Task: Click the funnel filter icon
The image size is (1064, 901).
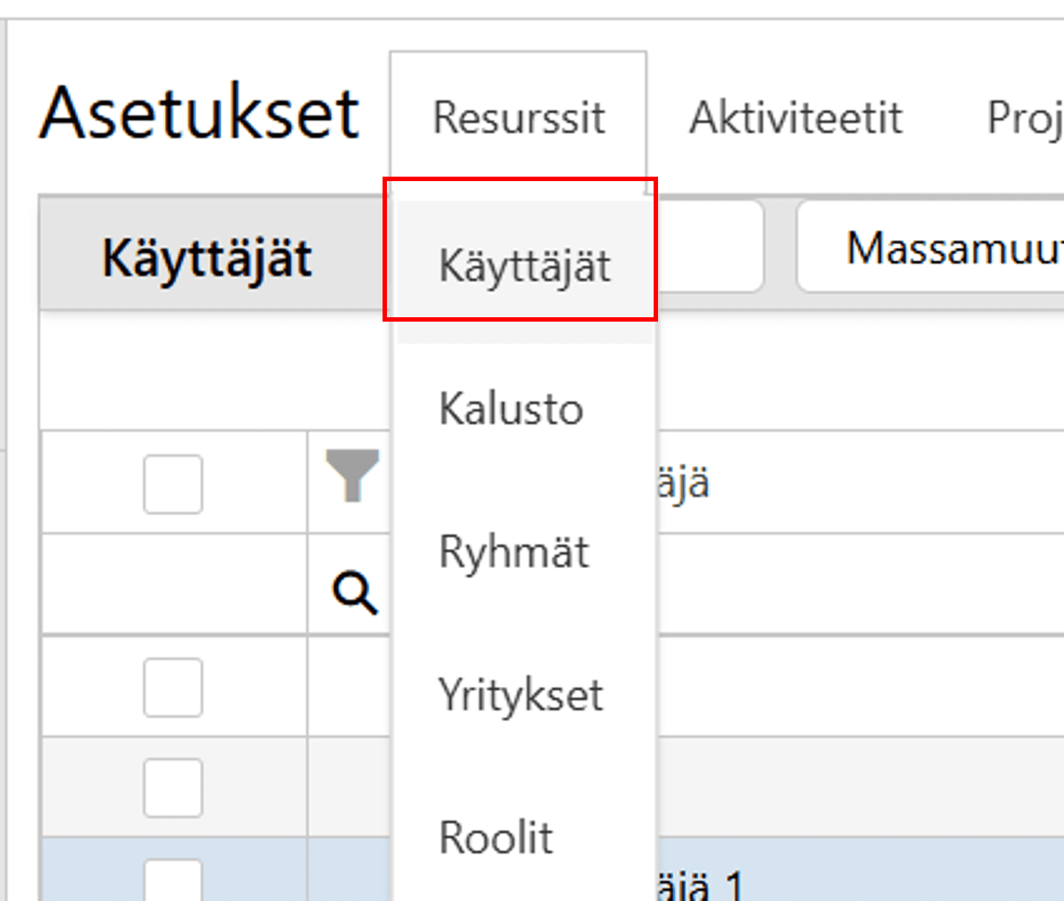Action: (352, 476)
